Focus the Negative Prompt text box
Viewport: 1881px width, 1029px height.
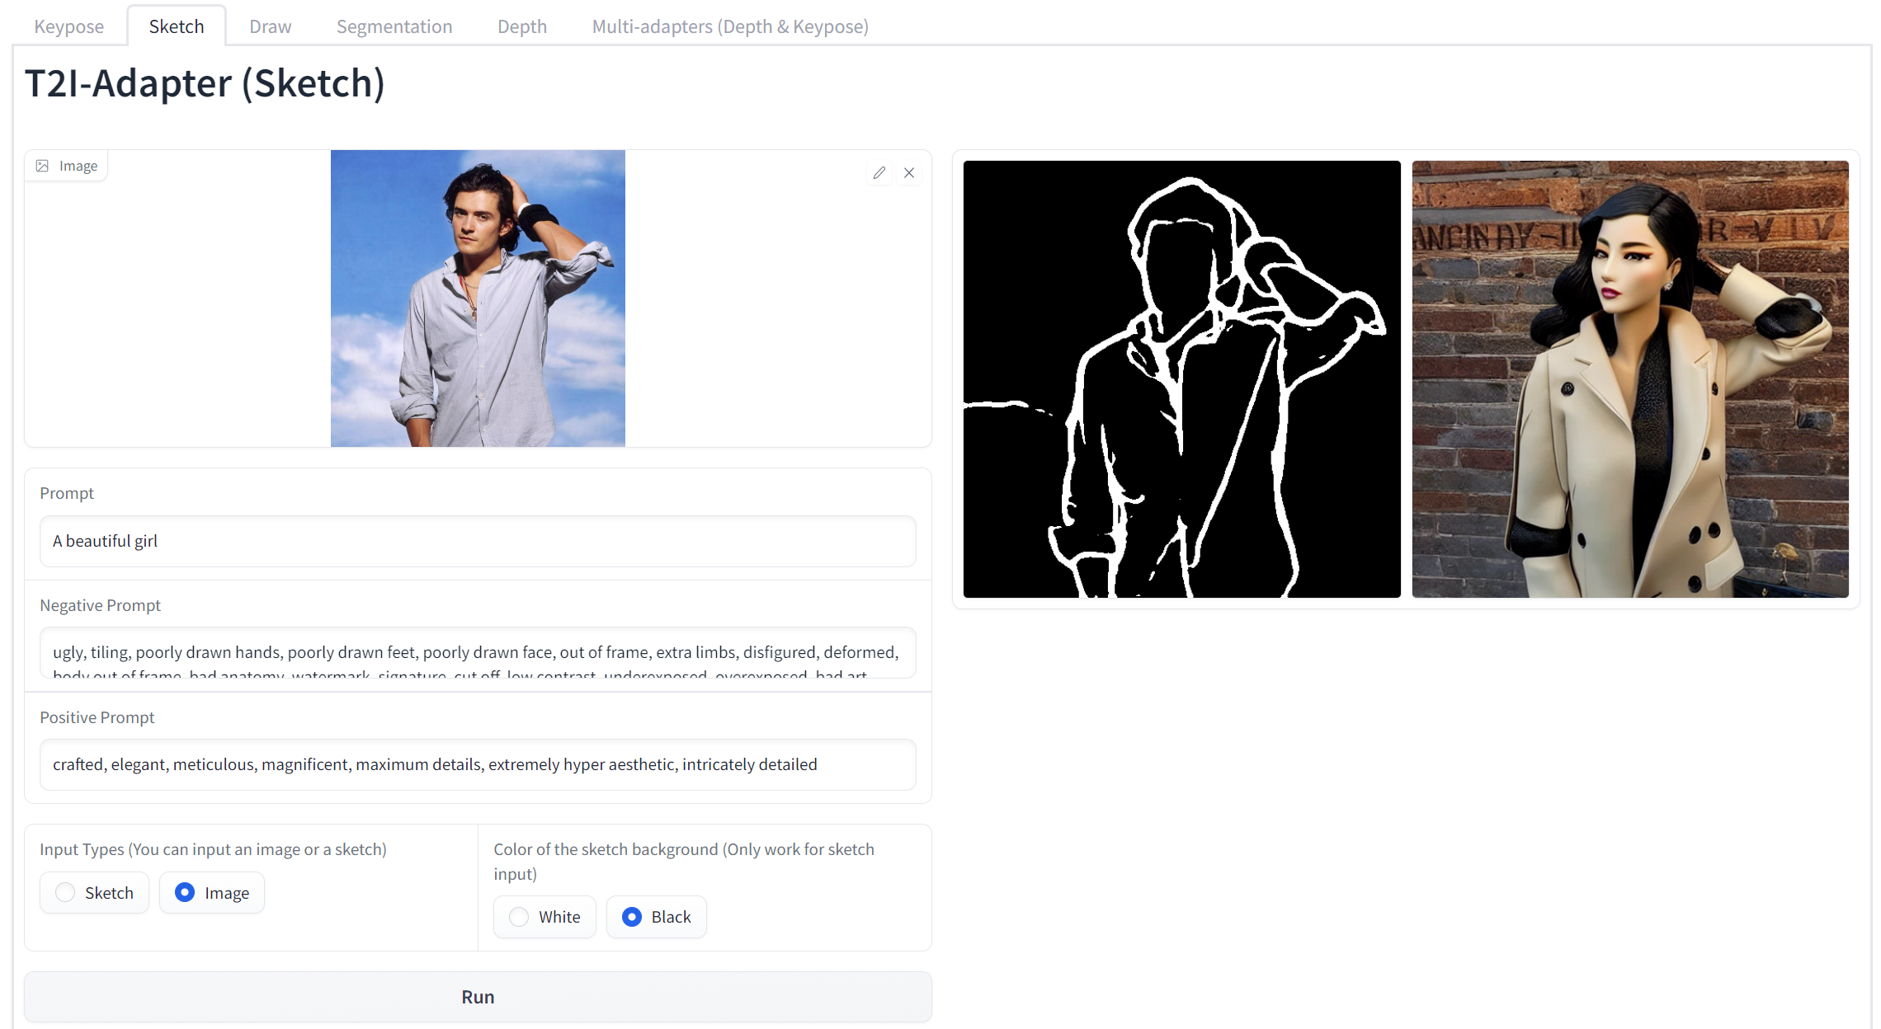[478, 652]
